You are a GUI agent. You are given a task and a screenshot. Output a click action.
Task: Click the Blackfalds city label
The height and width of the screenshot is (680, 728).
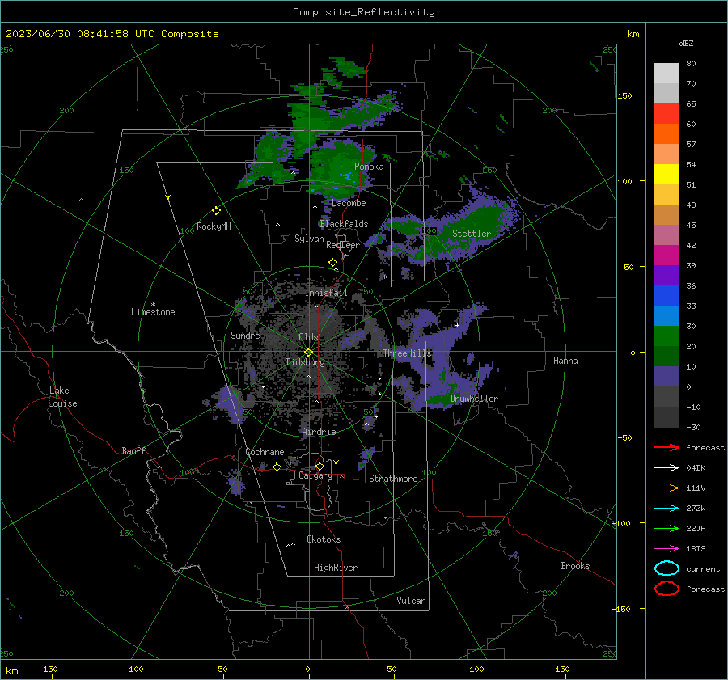(x=344, y=224)
